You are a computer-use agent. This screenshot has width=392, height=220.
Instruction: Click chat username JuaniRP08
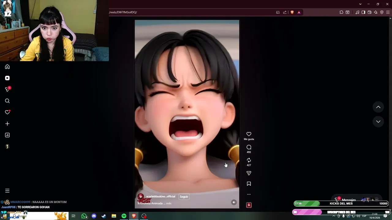8,207
